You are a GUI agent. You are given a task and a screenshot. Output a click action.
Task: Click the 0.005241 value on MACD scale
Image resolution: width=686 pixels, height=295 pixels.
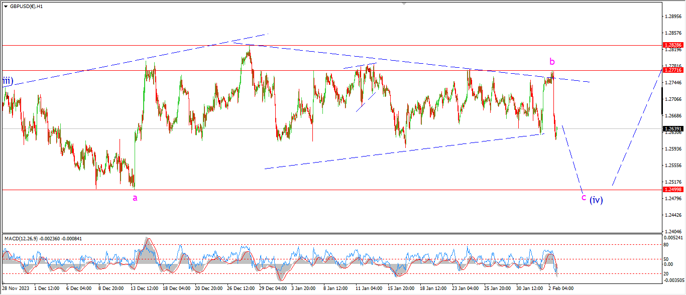click(x=673, y=237)
